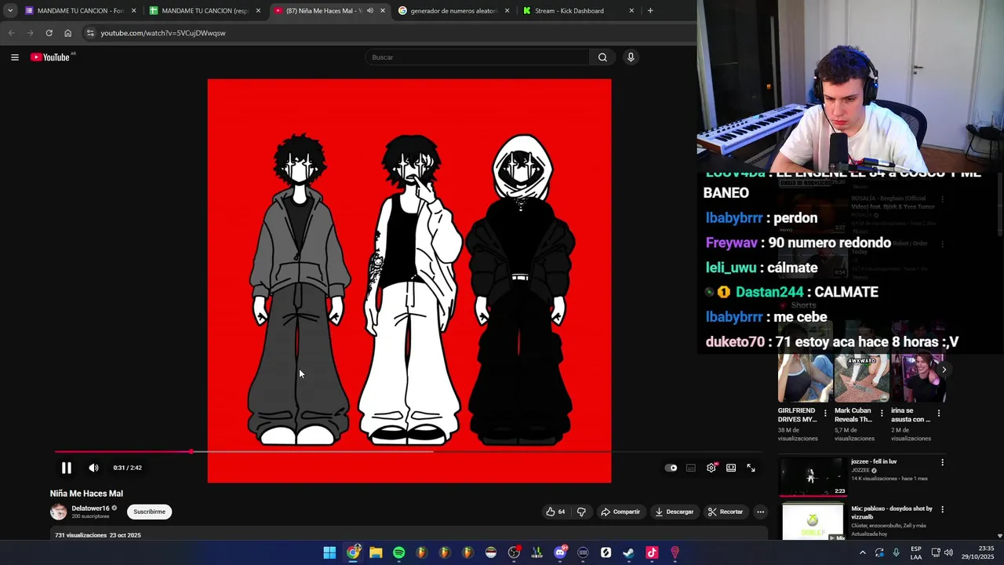Open Chrome from the taskbar
Image resolution: width=1004 pixels, height=565 pixels.
(354, 552)
